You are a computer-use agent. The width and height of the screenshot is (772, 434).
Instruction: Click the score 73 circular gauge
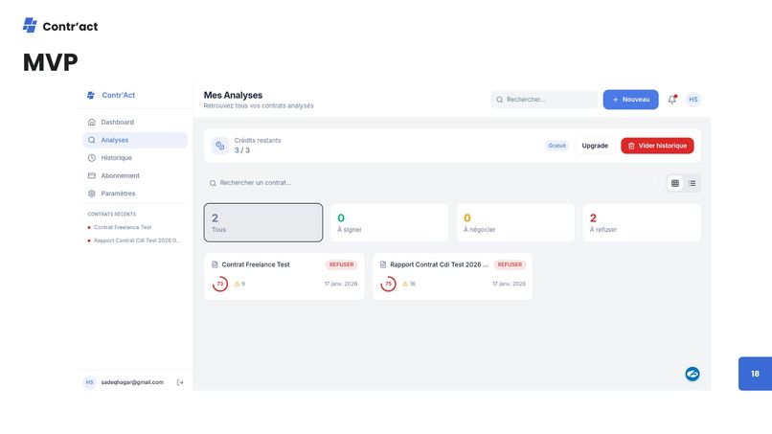(220, 284)
